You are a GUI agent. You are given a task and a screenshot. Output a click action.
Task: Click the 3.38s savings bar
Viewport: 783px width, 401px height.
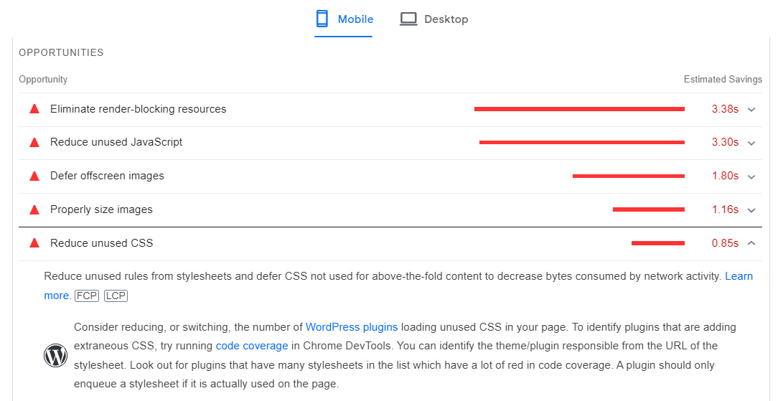point(579,109)
